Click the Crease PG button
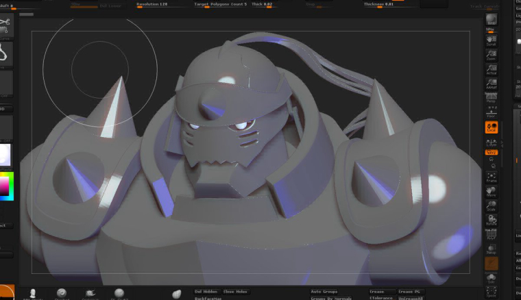Image resolution: width=521 pixels, height=300 pixels. click(409, 292)
